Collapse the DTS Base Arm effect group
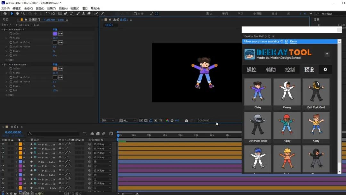Viewport: 346px width, 195px height. 2,64
